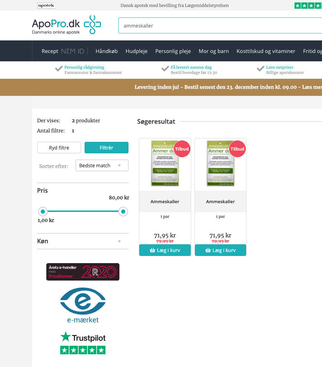
Task: Open the Håndkøb menu
Action: (107, 51)
